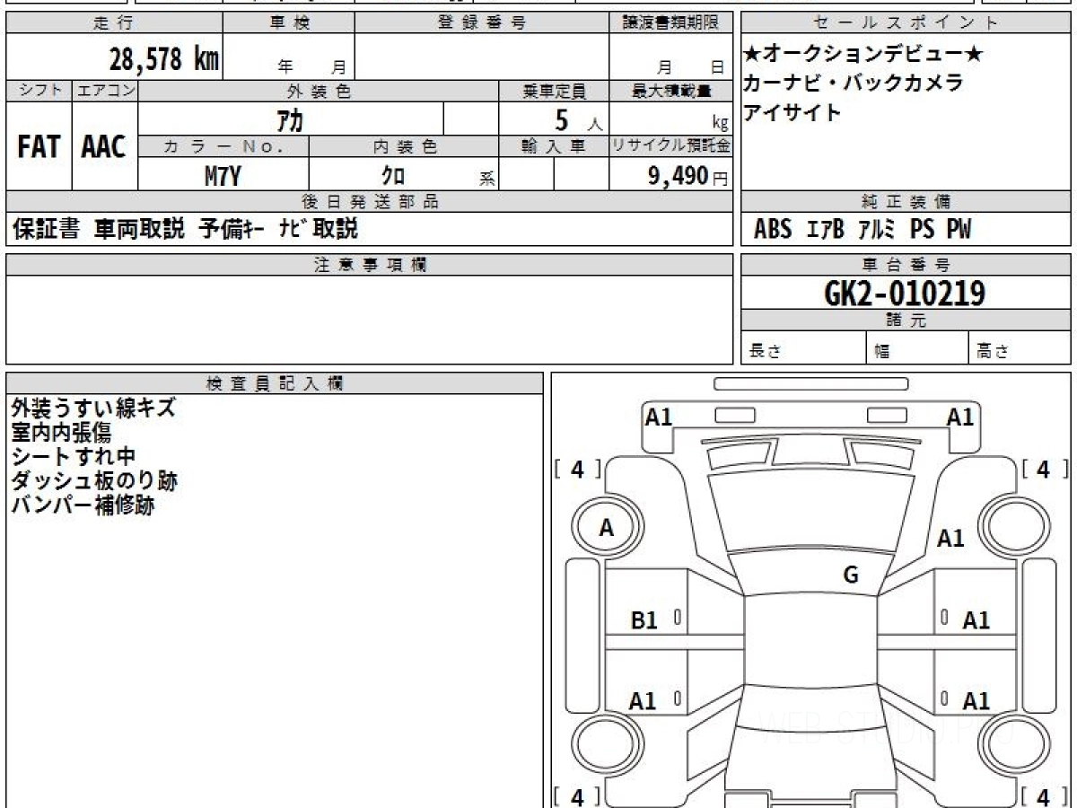Click the 内装色 header
The width and height of the screenshot is (1077, 808).
coord(404,147)
